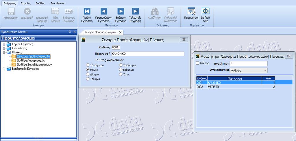Close the Προσωπικό Μενού panel
The width and height of the screenshot is (296, 141).
pyautogui.click(x=75, y=32)
